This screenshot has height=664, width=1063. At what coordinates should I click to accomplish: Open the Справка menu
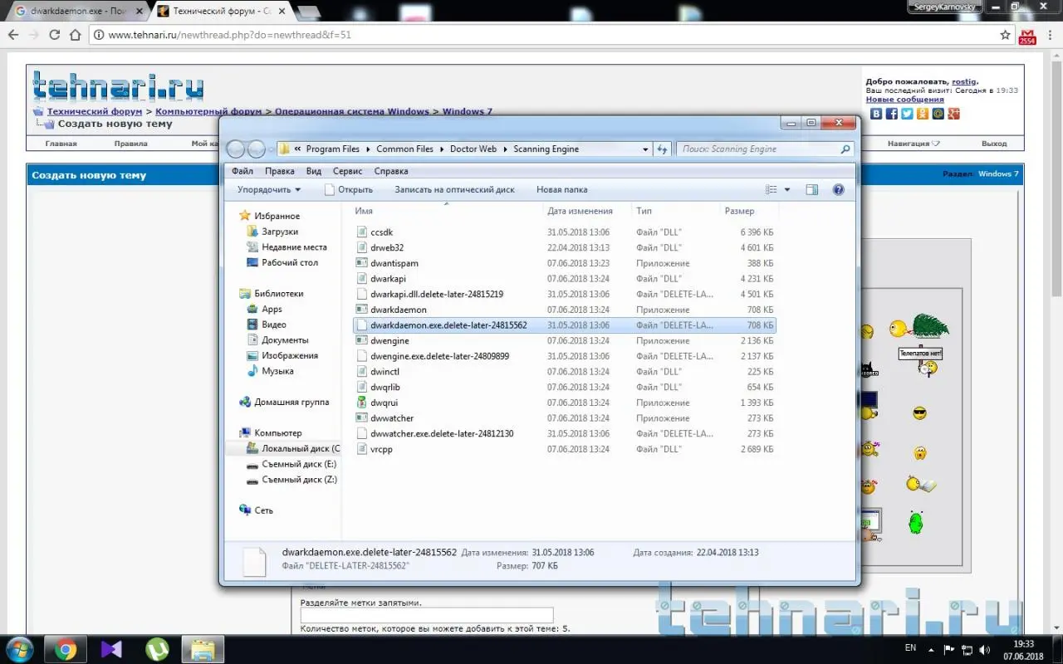391,171
